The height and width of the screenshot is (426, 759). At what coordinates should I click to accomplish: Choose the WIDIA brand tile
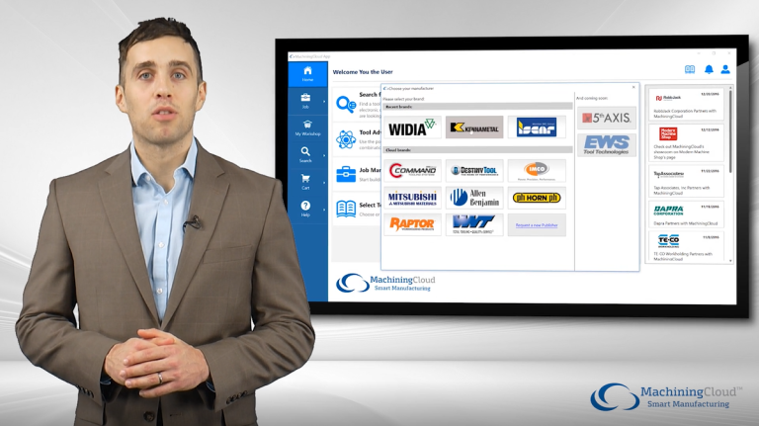(x=412, y=128)
